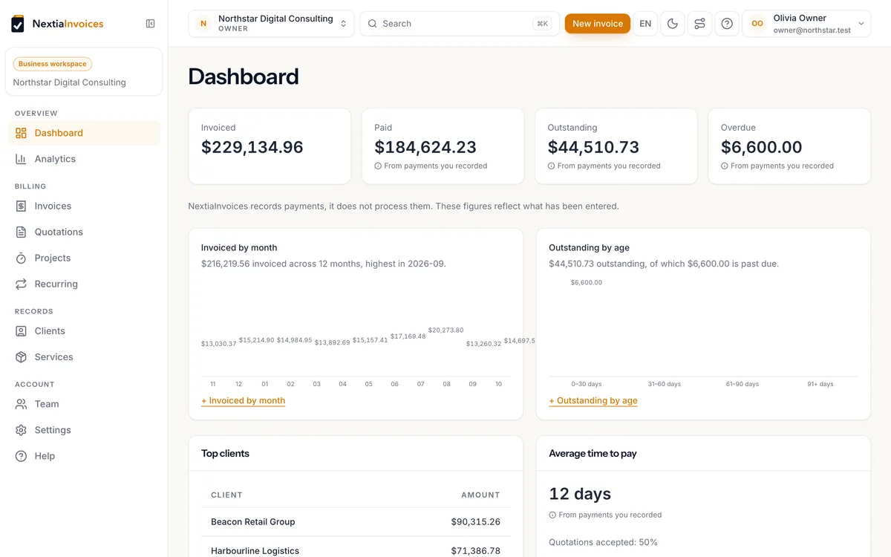The width and height of the screenshot is (891, 557).
Task: Click the 0–30 days axis label
Action: coord(587,385)
